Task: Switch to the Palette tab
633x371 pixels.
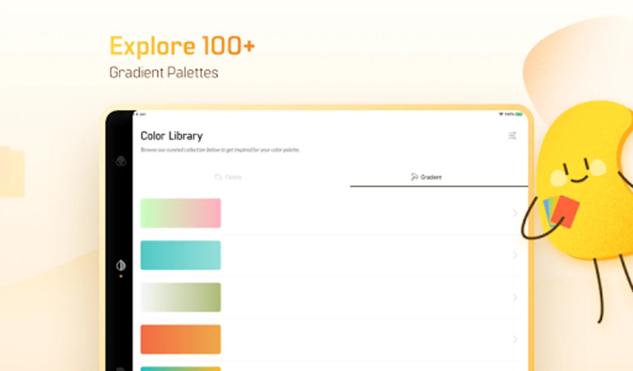Action: coord(228,177)
